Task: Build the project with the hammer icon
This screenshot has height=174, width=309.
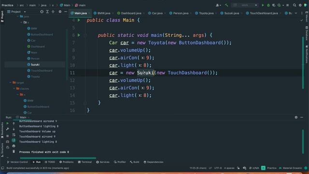Action: tap(226, 5)
